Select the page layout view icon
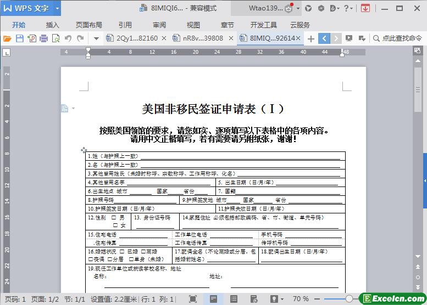The image size is (427, 305). 213,299
